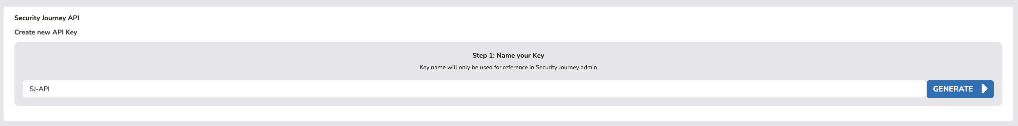Click the Step 1: Name your Key title
Image resolution: width=1018 pixels, height=126 pixels.
(508, 55)
